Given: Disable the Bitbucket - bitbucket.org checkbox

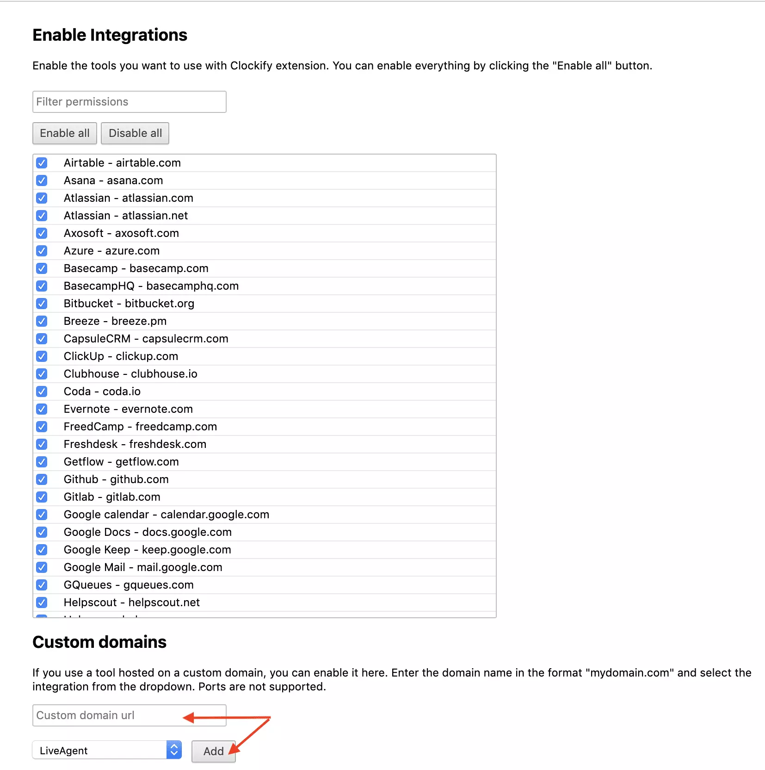Looking at the screenshot, I should pyautogui.click(x=42, y=304).
